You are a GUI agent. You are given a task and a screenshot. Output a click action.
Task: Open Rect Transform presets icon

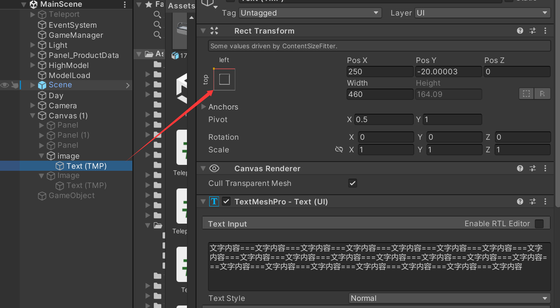[533, 31]
